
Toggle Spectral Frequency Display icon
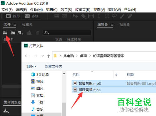coord(57,16)
